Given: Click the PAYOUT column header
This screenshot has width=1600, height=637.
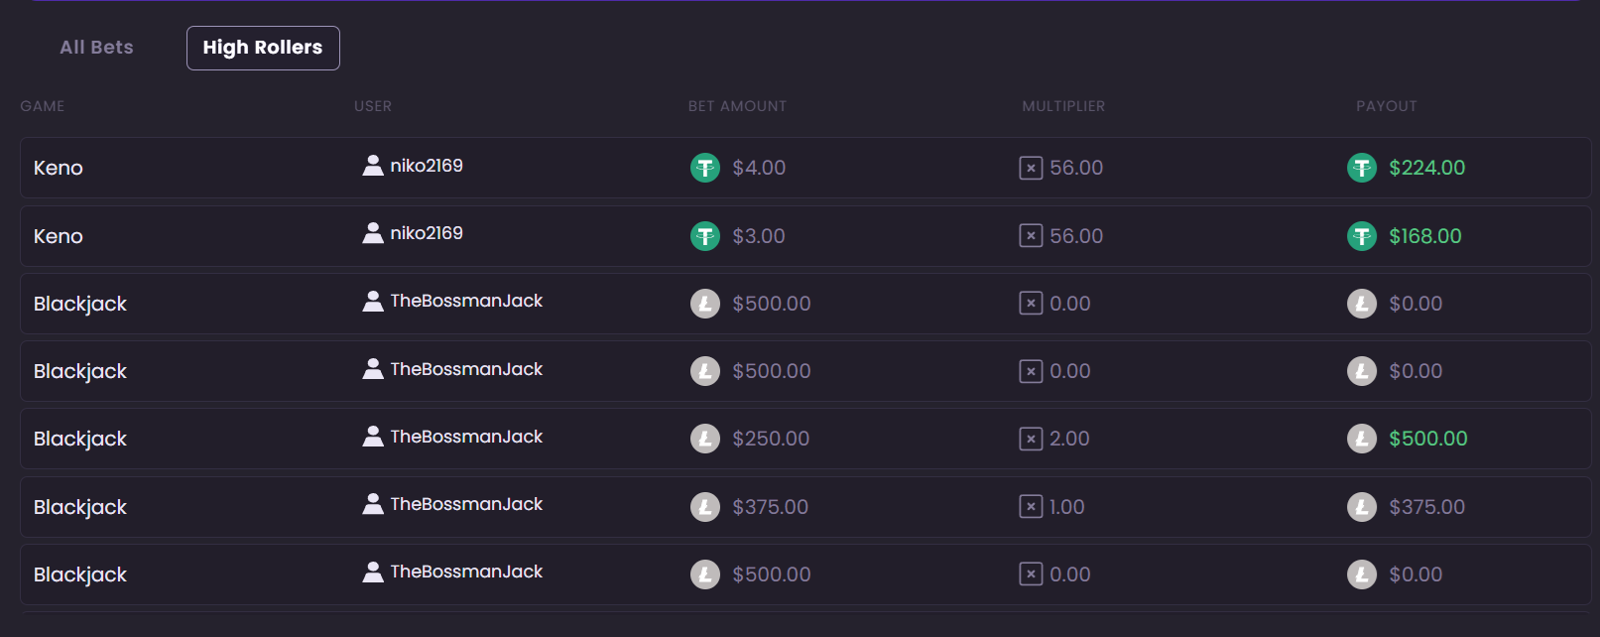Looking at the screenshot, I should [1387, 106].
